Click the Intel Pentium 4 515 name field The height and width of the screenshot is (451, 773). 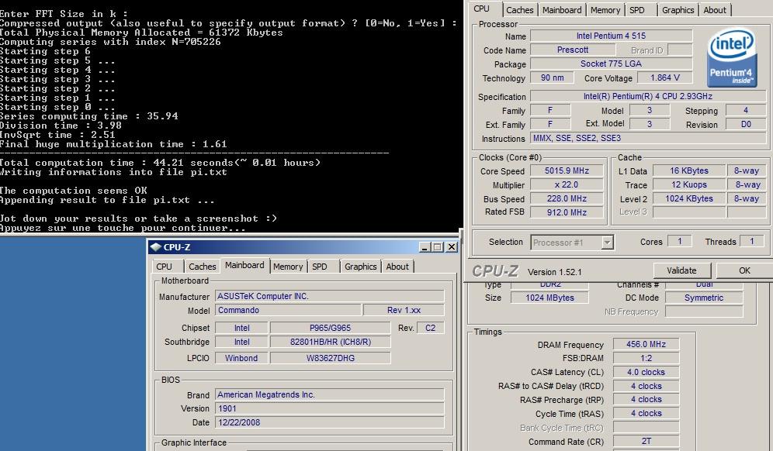pyautogui.click(x=612, y=36)
